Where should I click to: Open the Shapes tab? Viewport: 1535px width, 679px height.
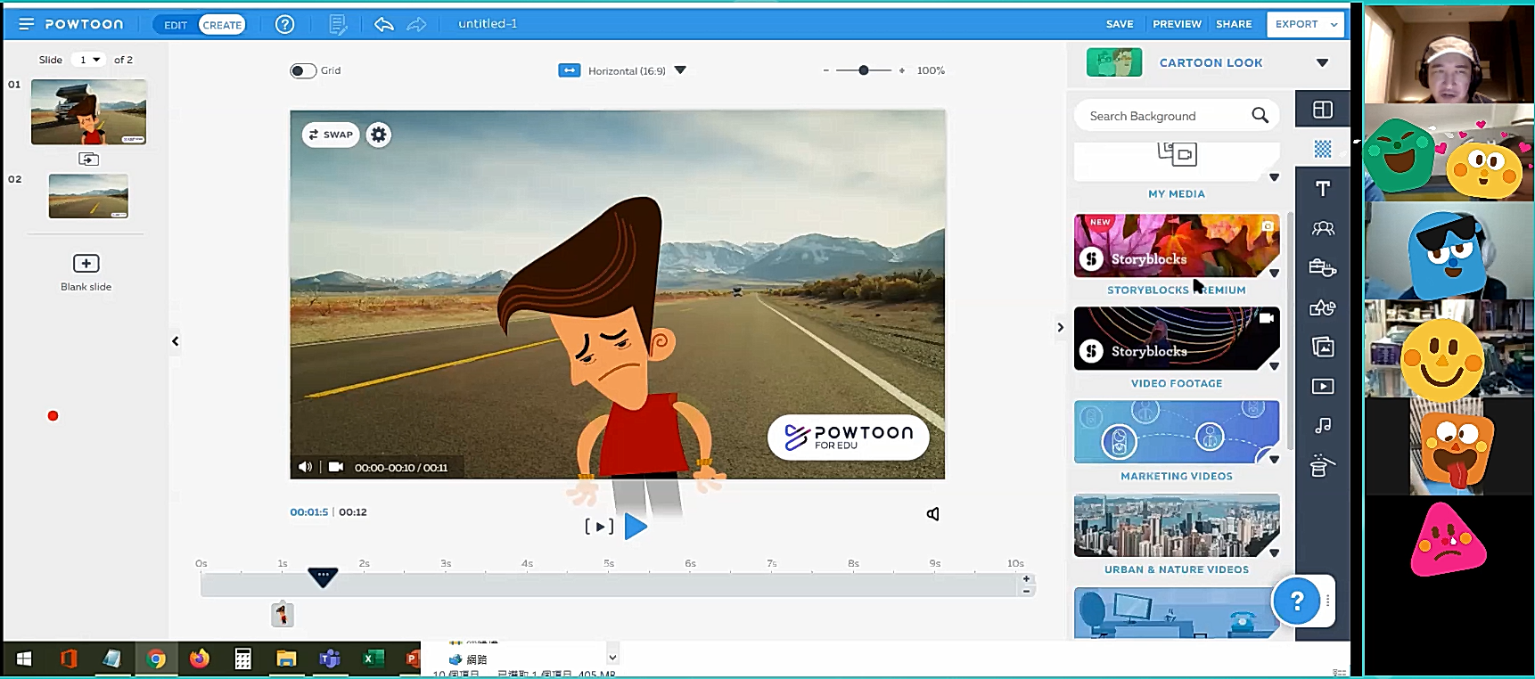(1323, 307)
